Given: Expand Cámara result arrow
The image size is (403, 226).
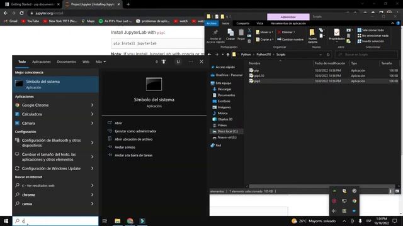Looking at the screenshot, I should (93, 123).
